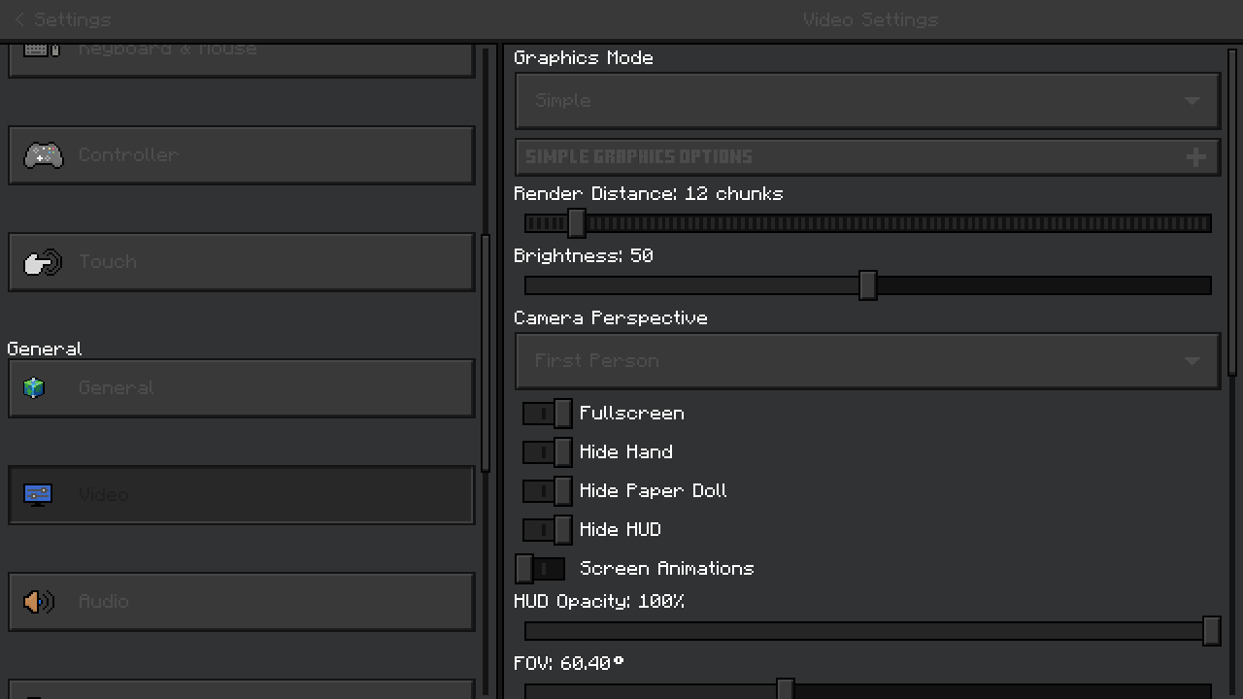Click the Brightness slider handle
The width and height of the screenshot is (1243, 699).
pos(868,285)
